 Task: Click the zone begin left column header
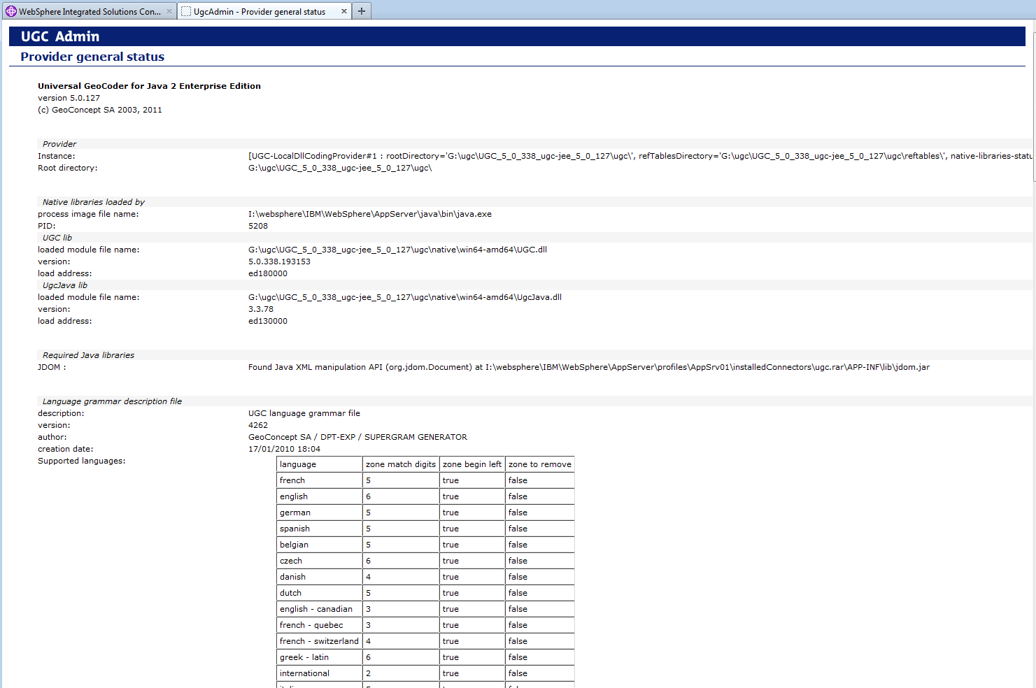[x=472, y=464]
